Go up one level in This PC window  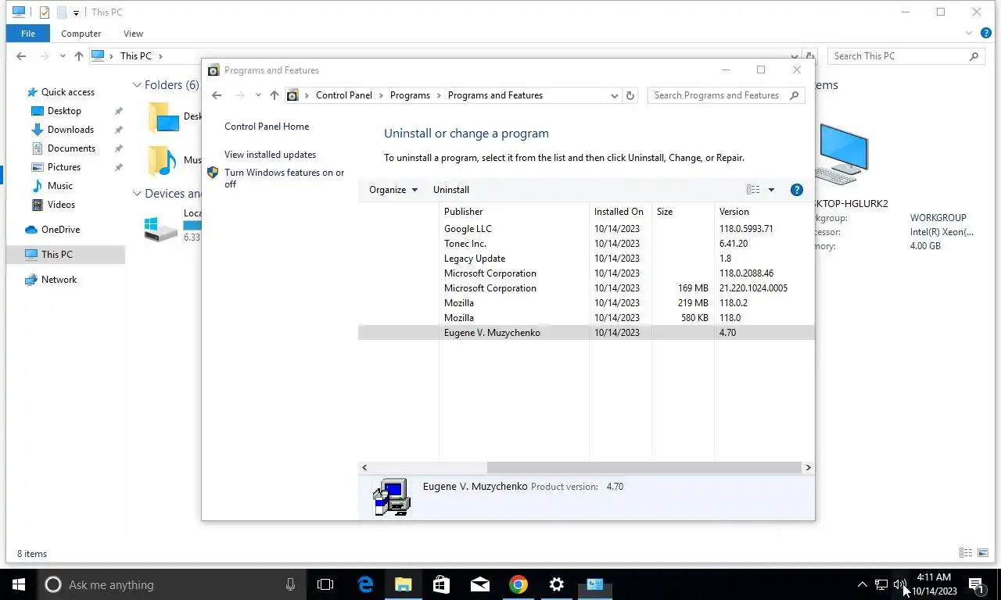[x=79, y=56]
